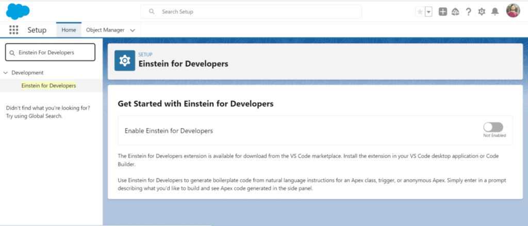Select the Development tree node label
This screenshot has height=226, width=528.
(28, 72)
